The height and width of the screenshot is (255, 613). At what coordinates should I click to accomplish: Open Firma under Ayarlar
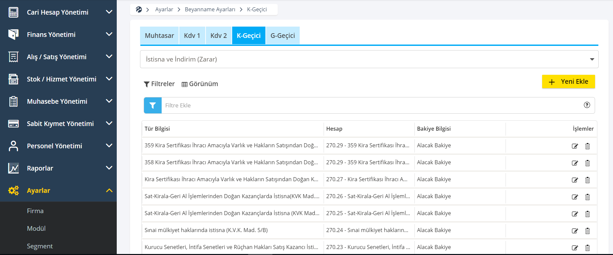click(x=35, y=211)
